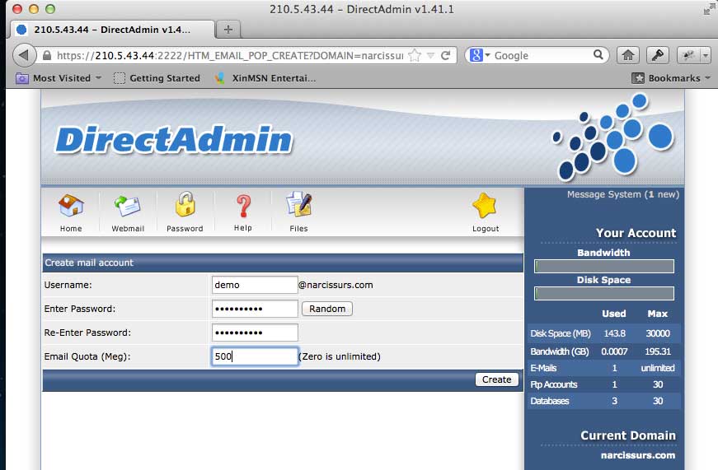Open the XinMSN Entertainment bookmark
718x470 pixels.
[x=265, y=78]
